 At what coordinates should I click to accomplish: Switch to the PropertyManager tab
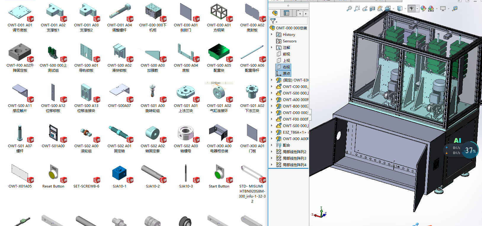(286, 13)
